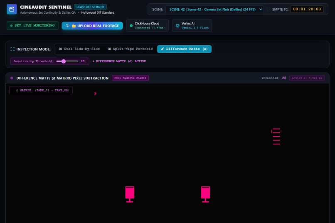Click the folder icon on upload button
This screenshot has width=335, height=223.
(74, 26)
